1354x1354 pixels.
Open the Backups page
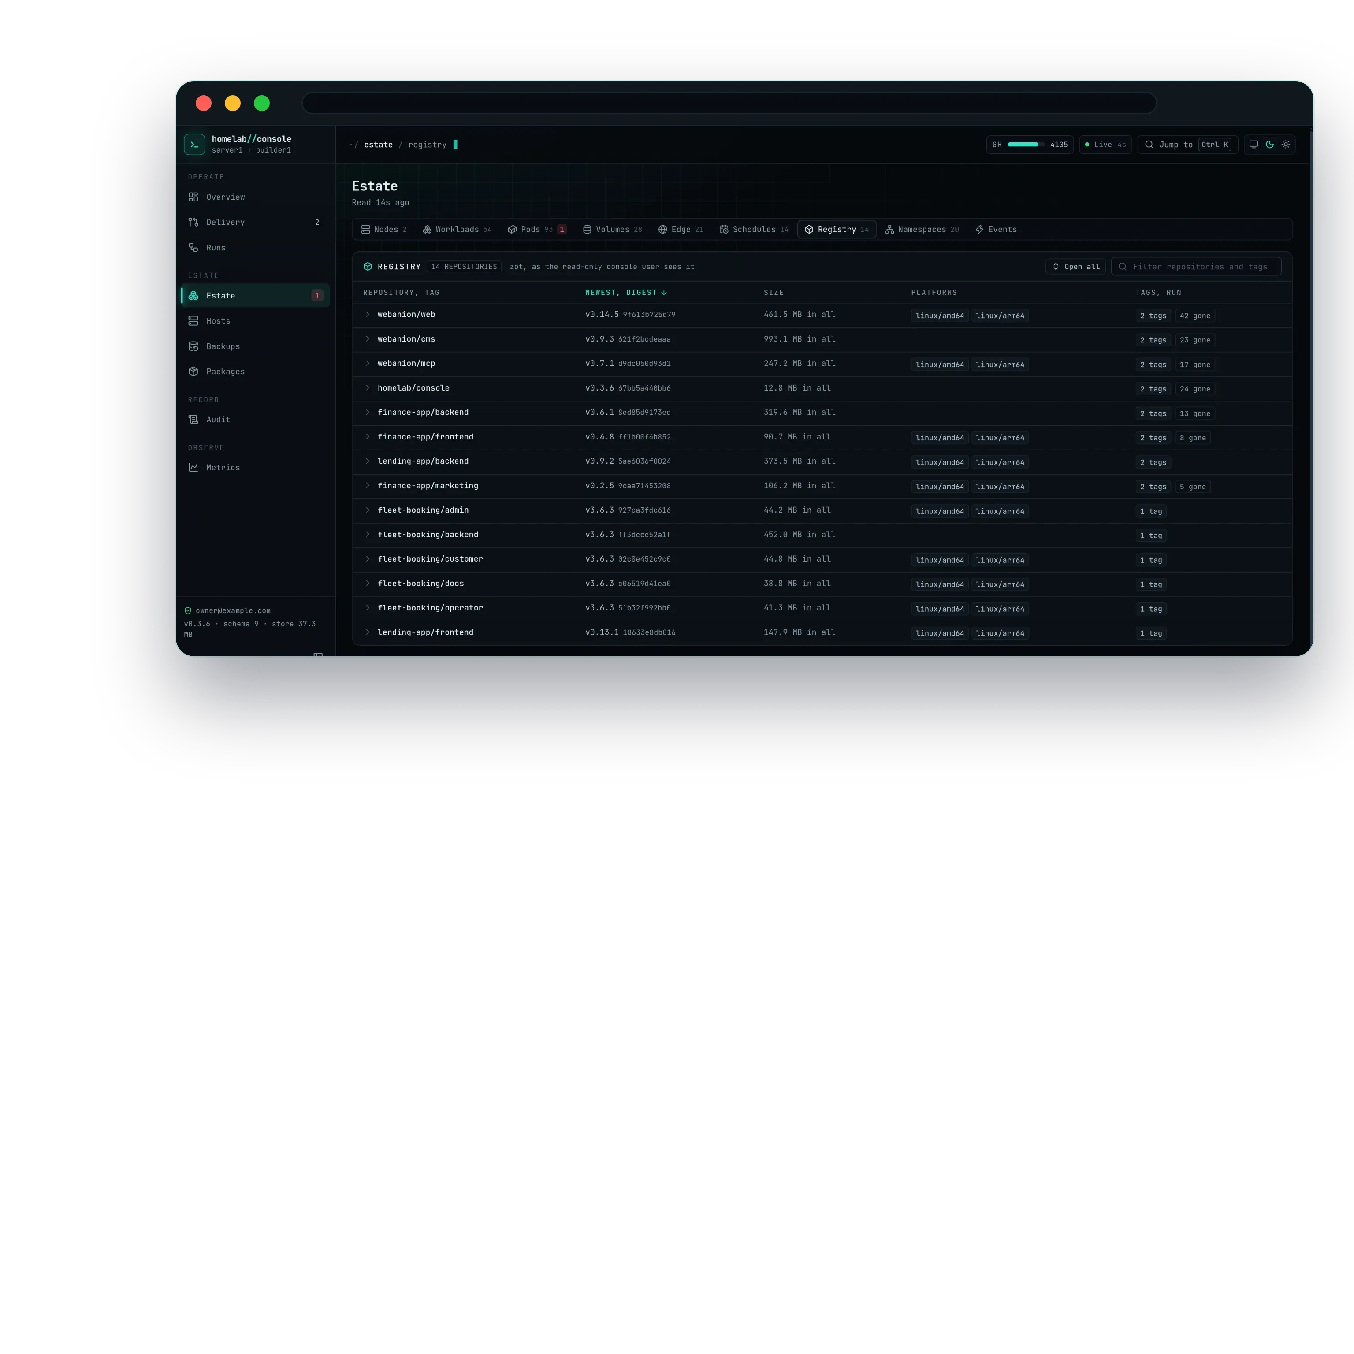(x=255, y=346)
